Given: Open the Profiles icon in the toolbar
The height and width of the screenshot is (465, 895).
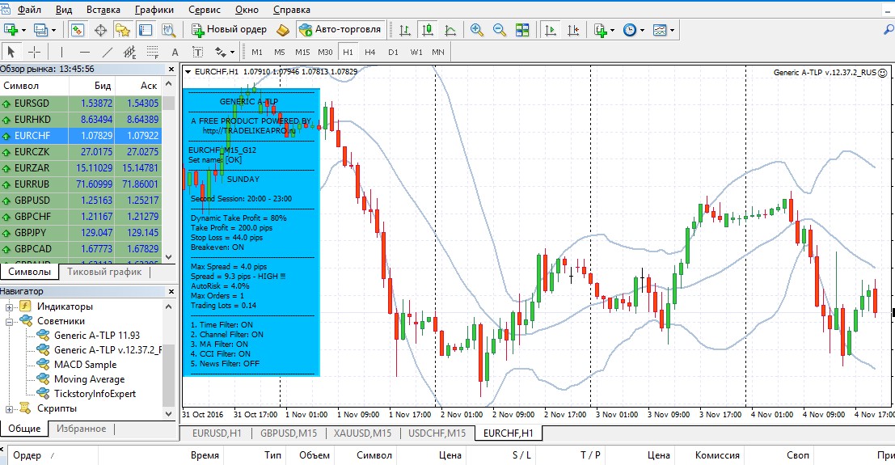Looking at the screenshot, I should [40, 30].
